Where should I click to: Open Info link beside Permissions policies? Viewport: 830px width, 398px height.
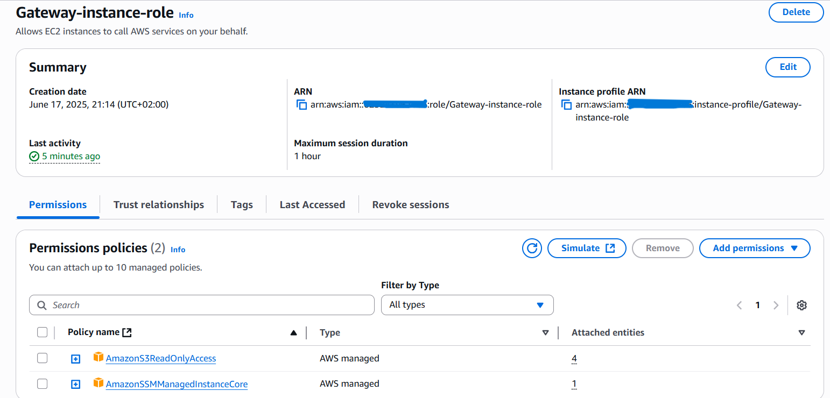(x=178, y=250)
